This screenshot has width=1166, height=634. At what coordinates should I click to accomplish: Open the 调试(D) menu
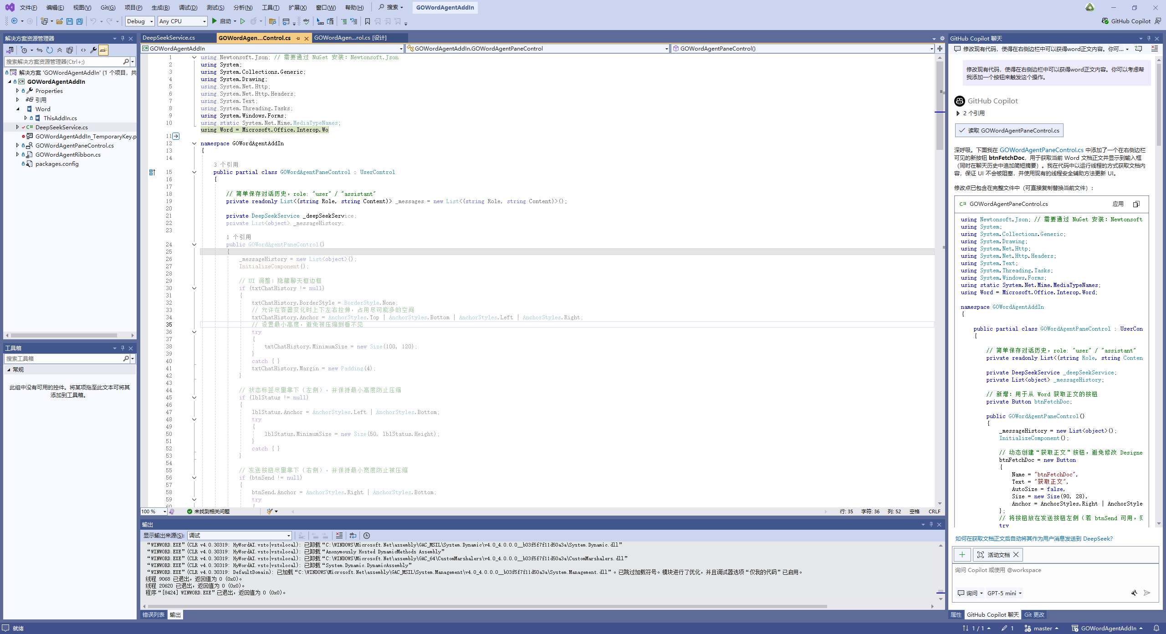[188, 7]
